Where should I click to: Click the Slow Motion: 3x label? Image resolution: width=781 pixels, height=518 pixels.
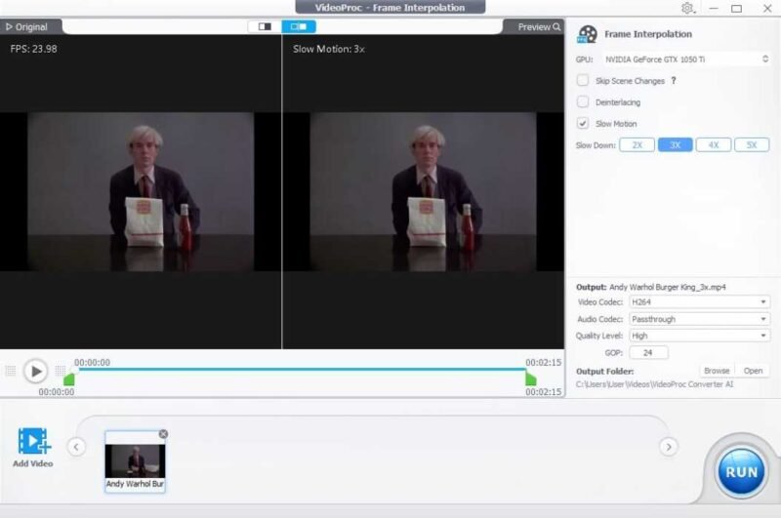point(329,49)
